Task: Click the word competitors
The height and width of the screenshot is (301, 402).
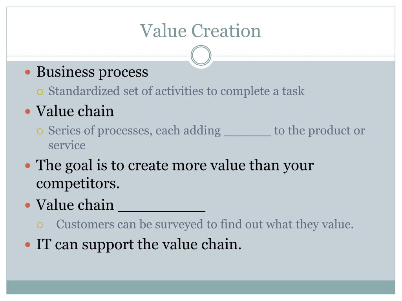Action: point(78,184)
